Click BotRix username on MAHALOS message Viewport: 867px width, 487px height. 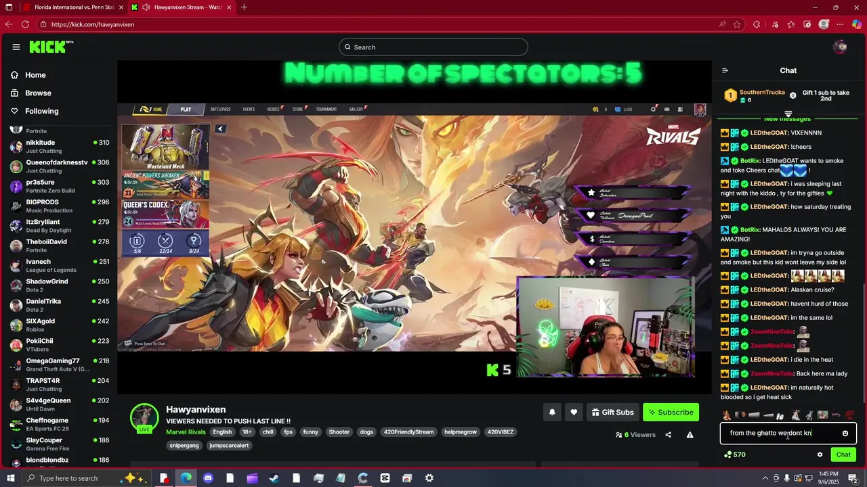coord(750,230)
